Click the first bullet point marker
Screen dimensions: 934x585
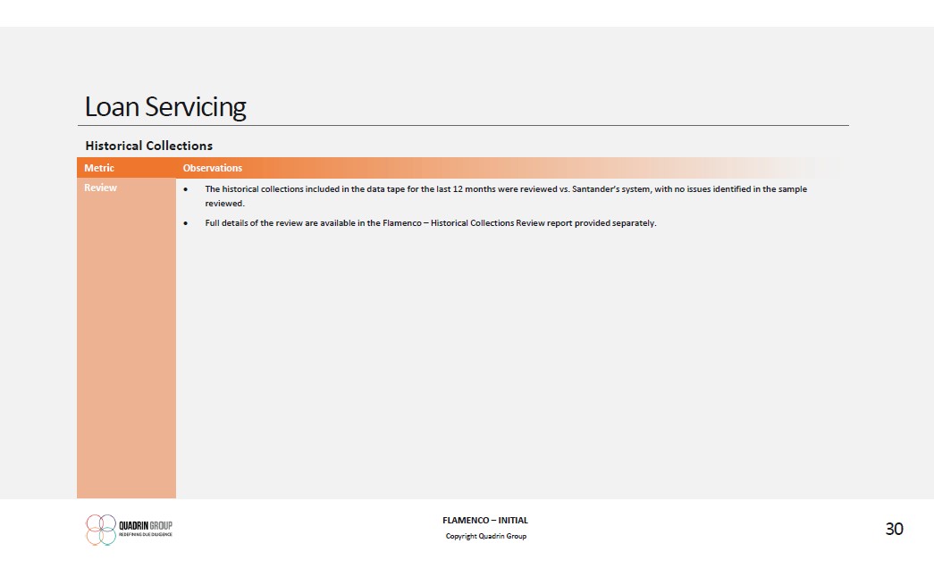click(x=184, y=189)
